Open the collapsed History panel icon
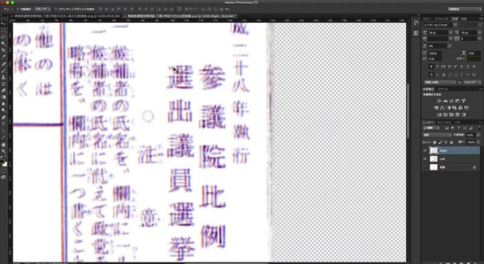The image size is (484, 264). point(416,23)
